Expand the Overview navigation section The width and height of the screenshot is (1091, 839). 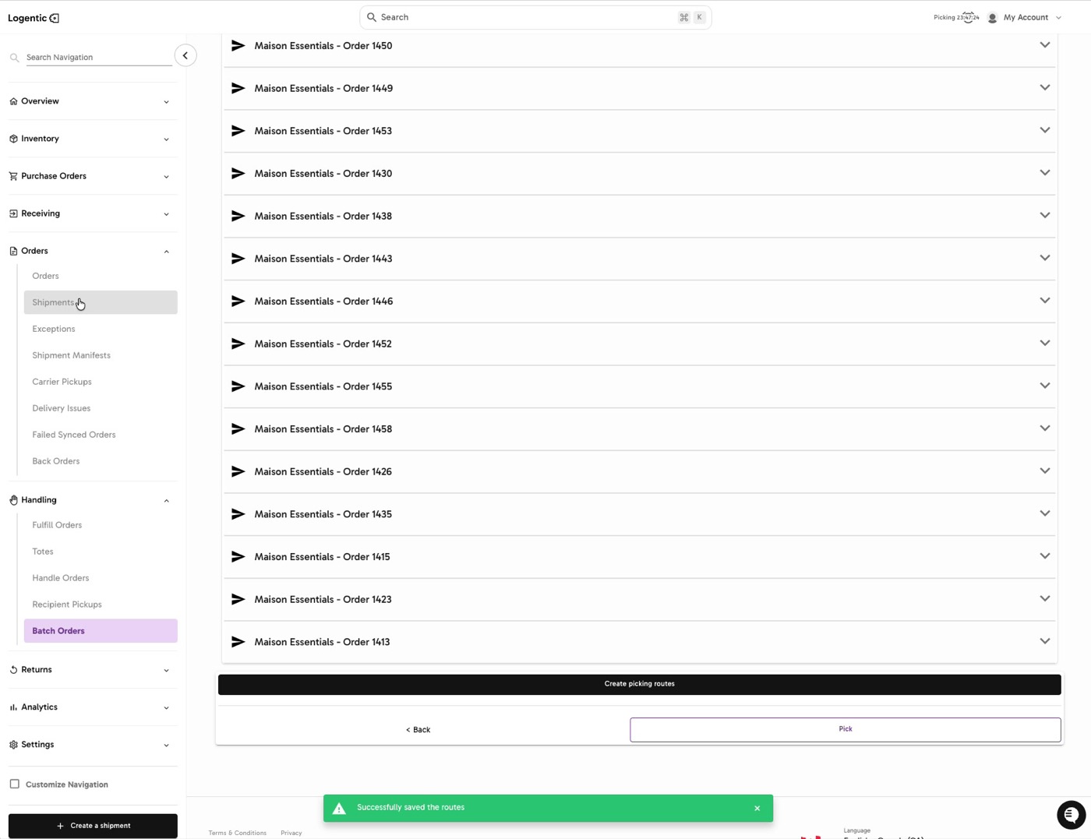(93, 101)
